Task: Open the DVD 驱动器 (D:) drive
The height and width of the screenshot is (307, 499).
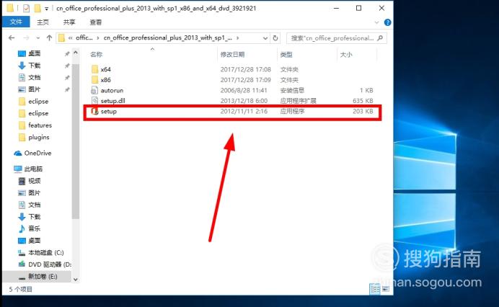Action: pyautogui.click(x=49, y=264)
